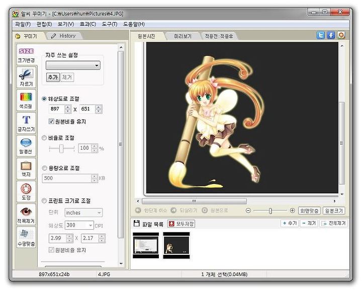Screen dimensions: 362x290
Task: Choose the 말풍선 speech bubble tool
Action: [26, 146]
